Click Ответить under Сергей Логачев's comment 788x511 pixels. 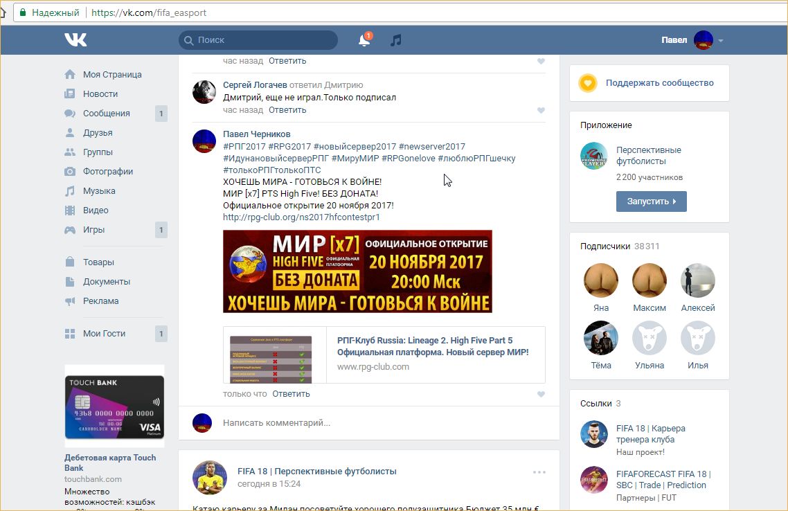click(x=287, y=110)
